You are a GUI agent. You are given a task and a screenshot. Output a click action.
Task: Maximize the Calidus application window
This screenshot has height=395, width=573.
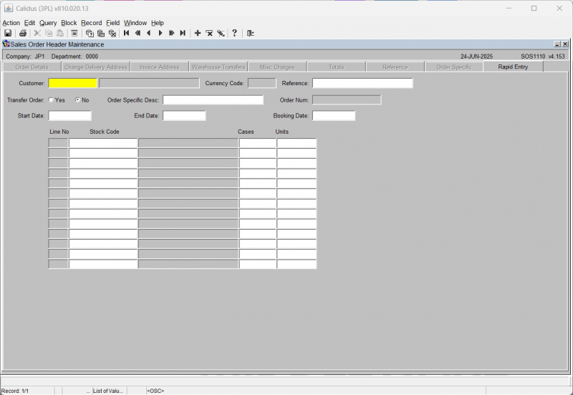[534, 9]
